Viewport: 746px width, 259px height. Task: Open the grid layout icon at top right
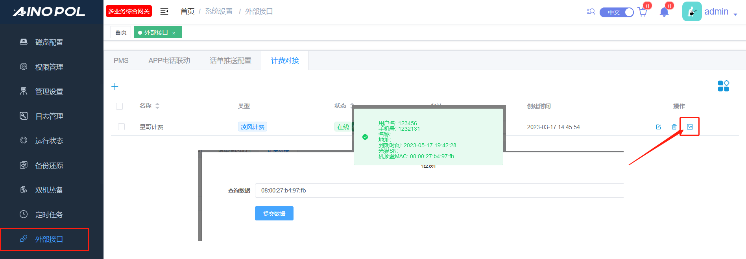point(723,86)
